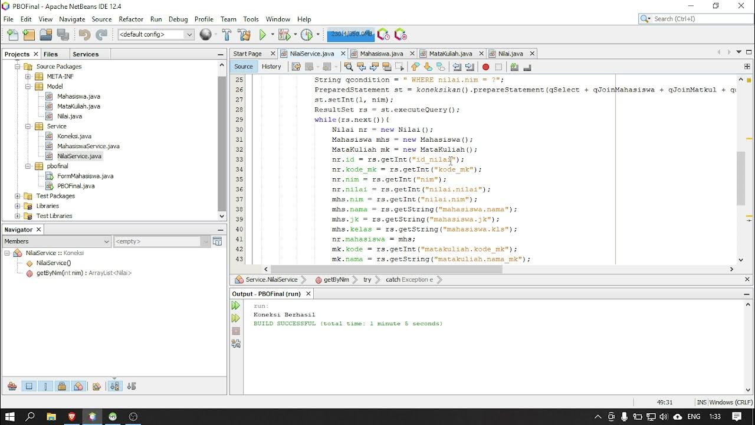Screen dimensions: 755x425
Task: Toggle Show Non-Public Members lock filter
Action: coord(62,386)
